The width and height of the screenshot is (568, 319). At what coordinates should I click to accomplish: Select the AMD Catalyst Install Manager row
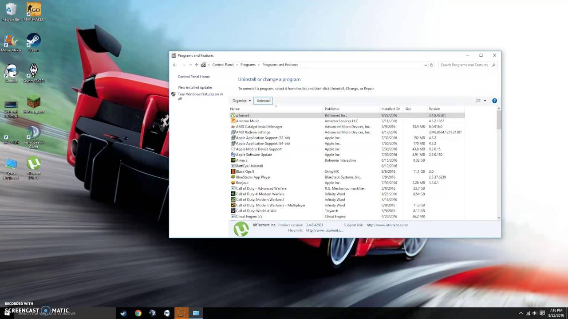pos(347,127)
